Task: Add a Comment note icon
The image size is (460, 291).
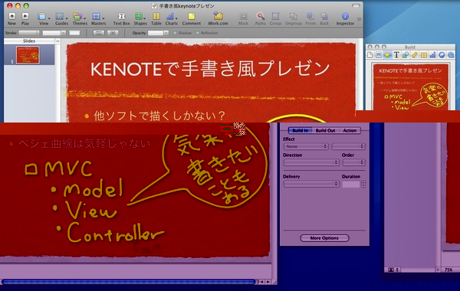Action: [x=191, y=16]
